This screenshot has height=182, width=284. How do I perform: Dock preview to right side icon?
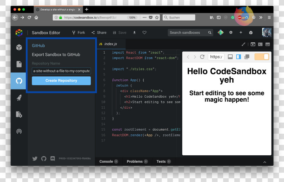[x=239, y=57]
